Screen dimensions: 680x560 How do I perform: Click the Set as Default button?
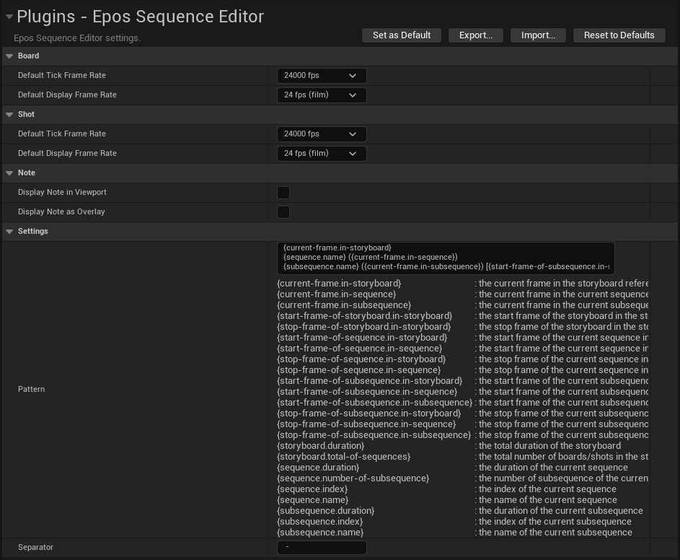[x=401, y=35]
